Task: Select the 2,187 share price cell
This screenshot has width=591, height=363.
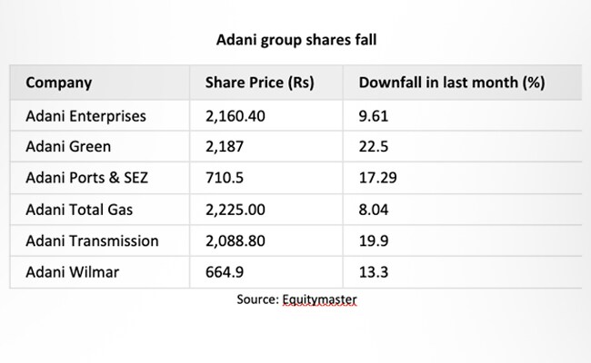Action: (x=220, y=147)
